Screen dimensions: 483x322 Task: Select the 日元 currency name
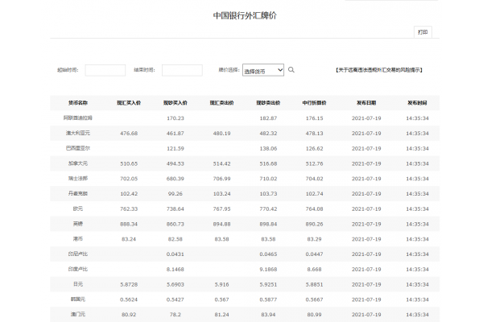coord(78,284)
